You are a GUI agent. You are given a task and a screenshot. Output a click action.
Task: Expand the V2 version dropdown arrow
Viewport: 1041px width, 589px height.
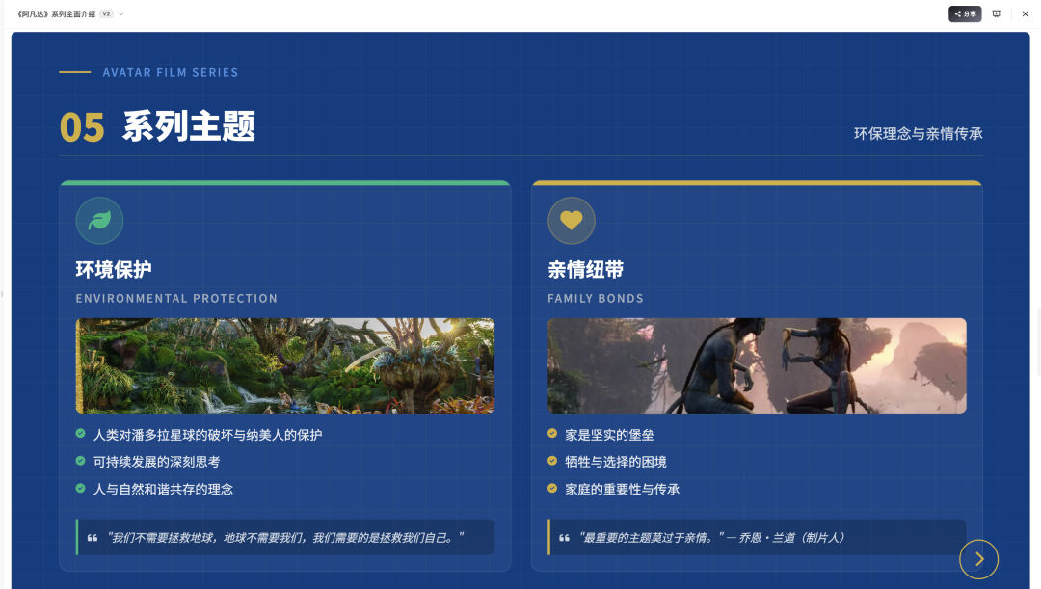pos(120,13)
